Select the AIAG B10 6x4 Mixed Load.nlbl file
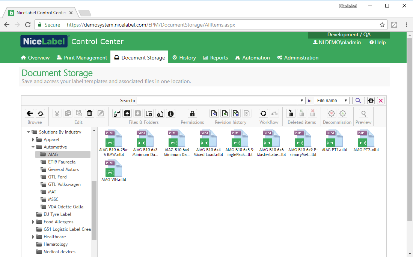413x257 pixels. pos(208,143)
